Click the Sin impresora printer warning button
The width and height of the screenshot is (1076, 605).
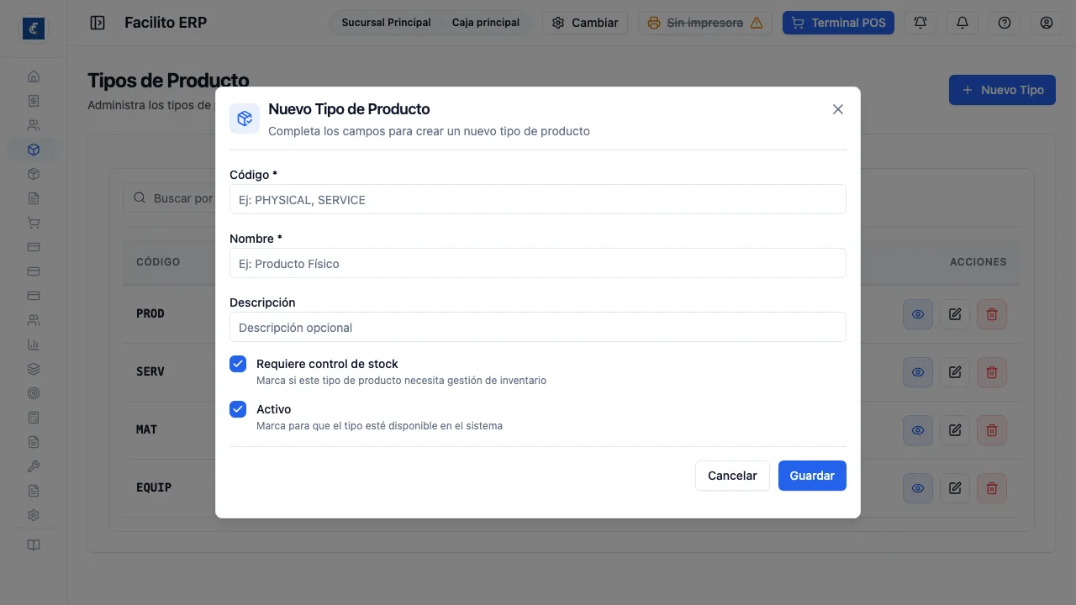click(705, 23)
